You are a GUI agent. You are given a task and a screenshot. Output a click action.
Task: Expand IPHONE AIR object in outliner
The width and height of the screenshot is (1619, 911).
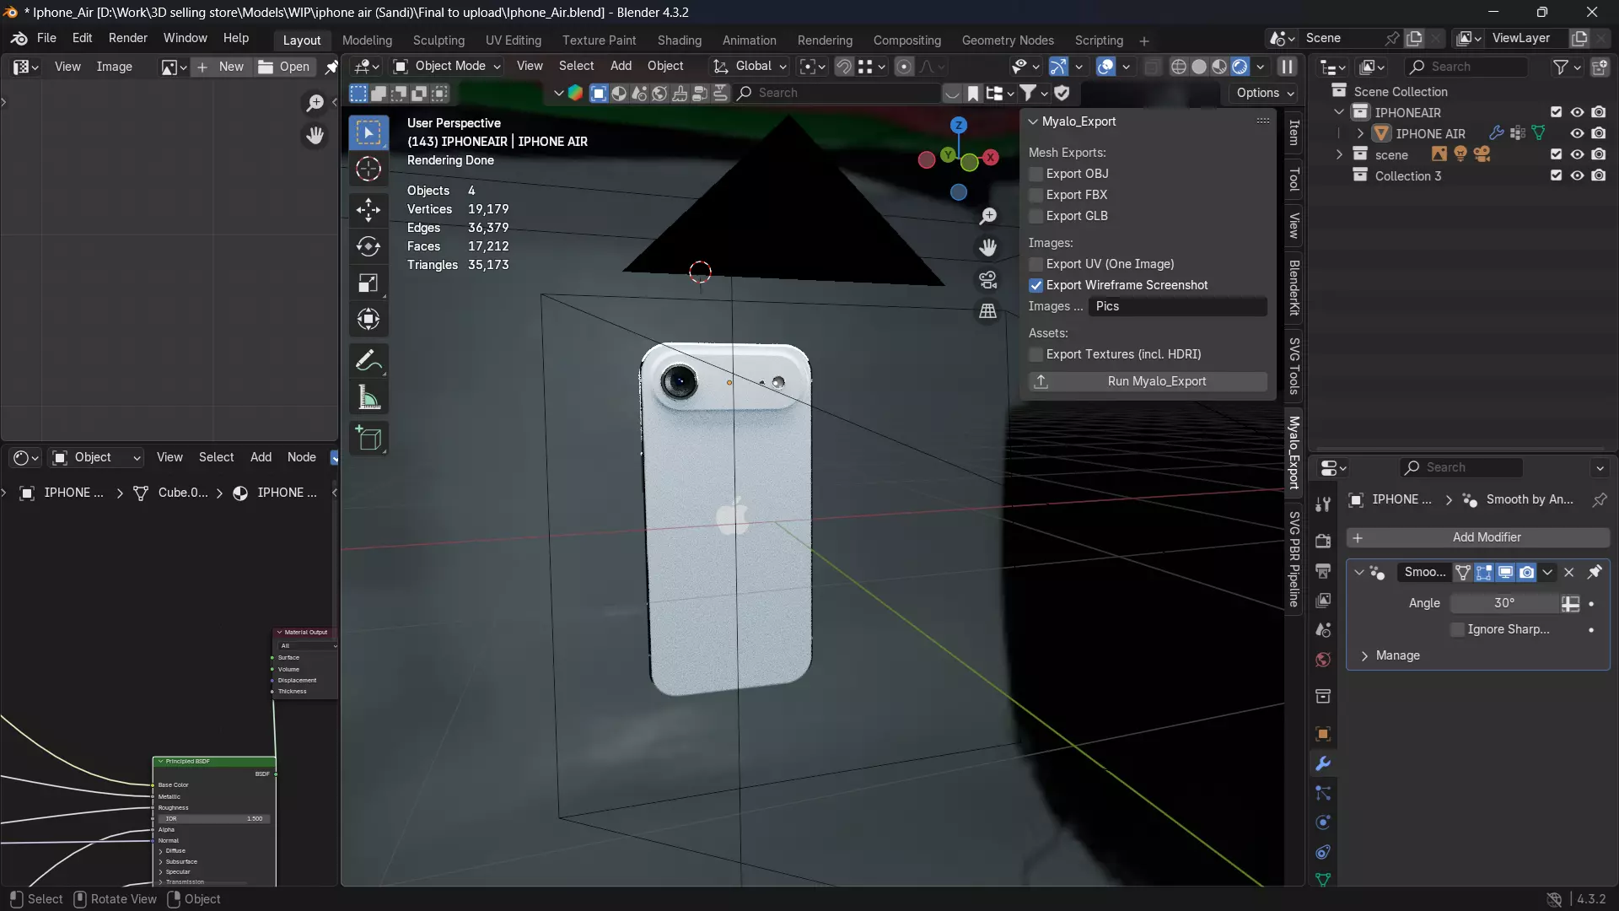click(1360, 133)
